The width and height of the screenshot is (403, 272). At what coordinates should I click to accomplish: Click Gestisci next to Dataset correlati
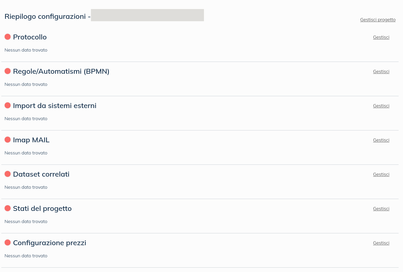(x=381, y=175)
